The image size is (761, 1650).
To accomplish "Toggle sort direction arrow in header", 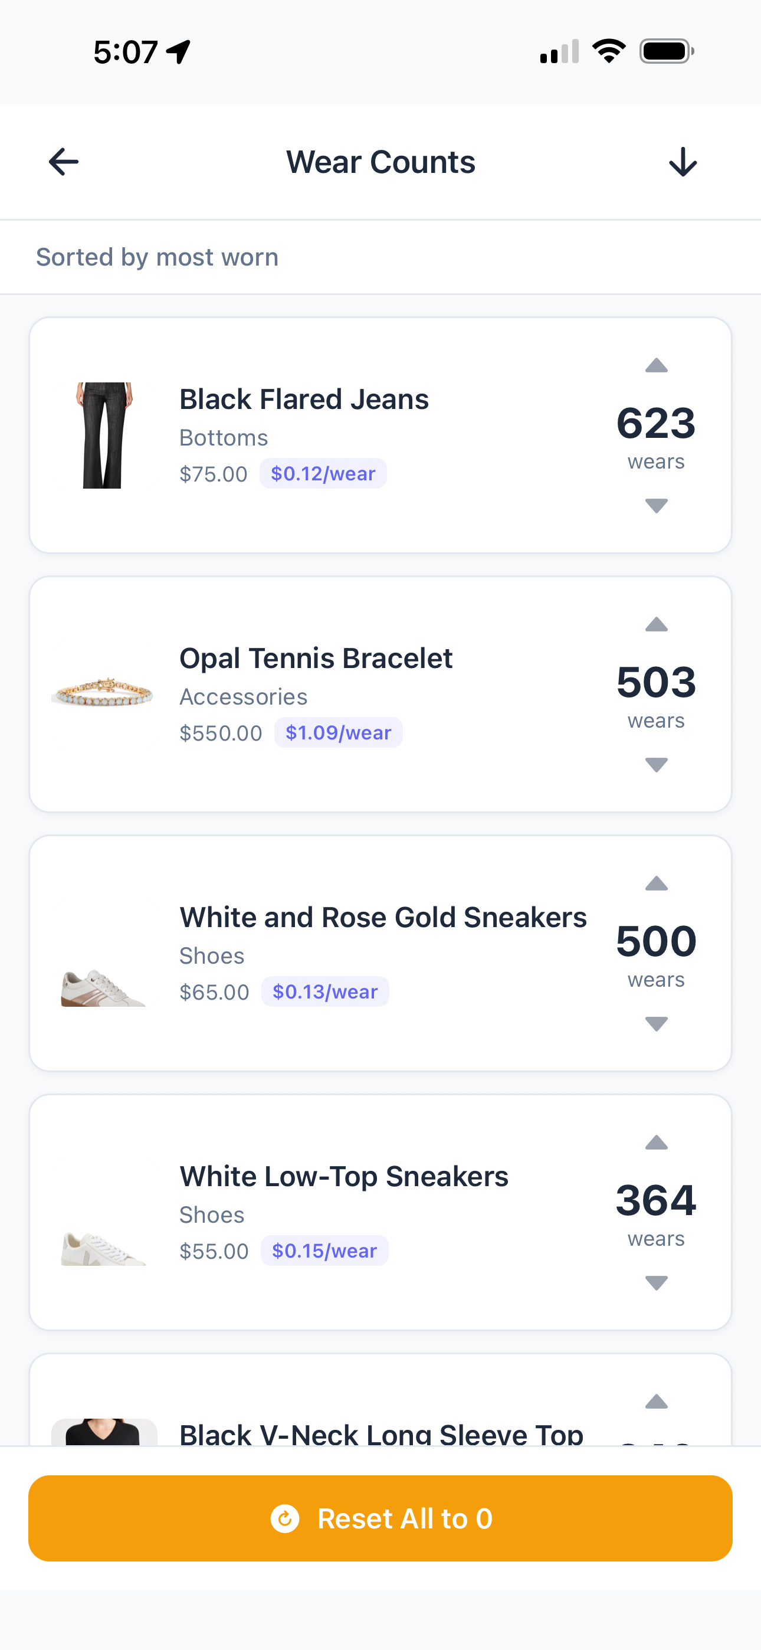I will pyautogui.click(x=682, y=162).
